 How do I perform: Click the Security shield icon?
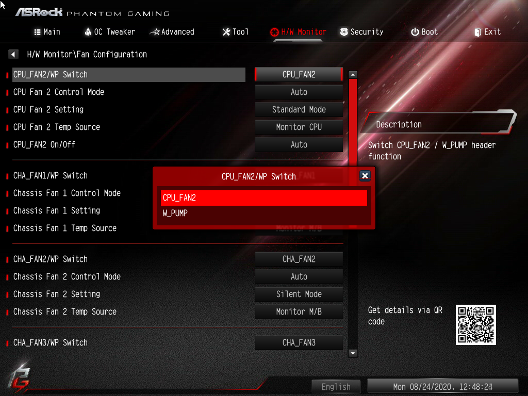coord(344,32)
